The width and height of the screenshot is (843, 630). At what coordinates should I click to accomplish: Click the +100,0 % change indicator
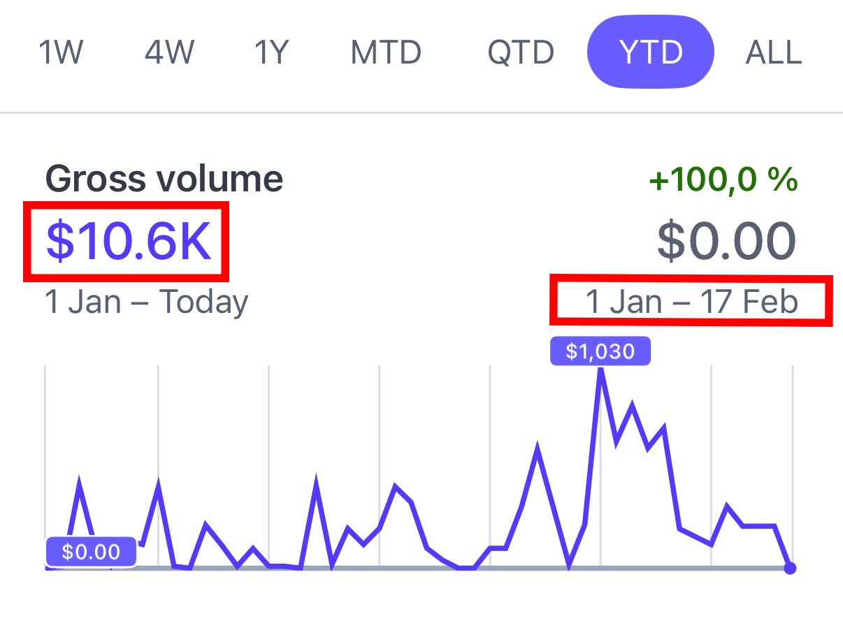click(723, 180)
